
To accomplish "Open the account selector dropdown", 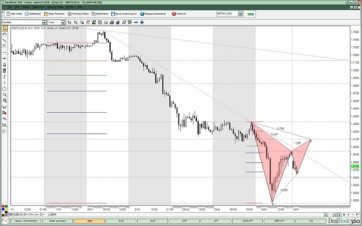I will tap(240, 14).
